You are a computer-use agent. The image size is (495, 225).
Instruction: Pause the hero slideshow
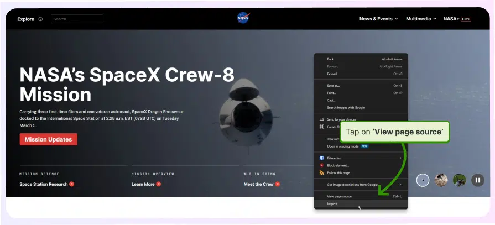[478, 180]
